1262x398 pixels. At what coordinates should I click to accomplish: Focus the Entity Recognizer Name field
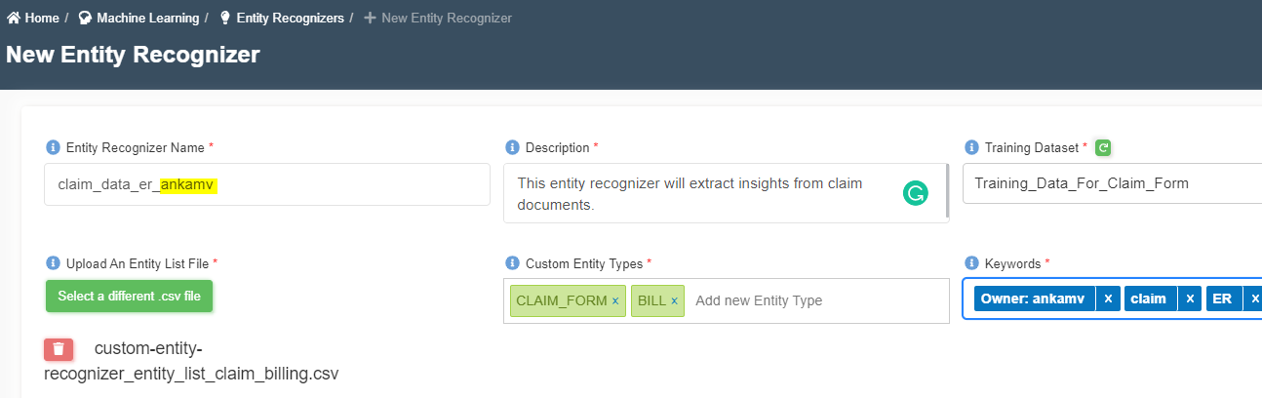267,184
